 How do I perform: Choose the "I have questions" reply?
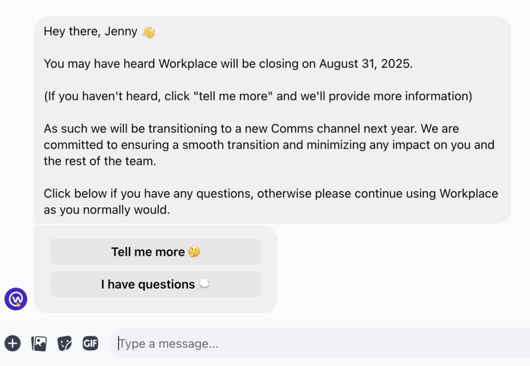click(x=155, y=284)
